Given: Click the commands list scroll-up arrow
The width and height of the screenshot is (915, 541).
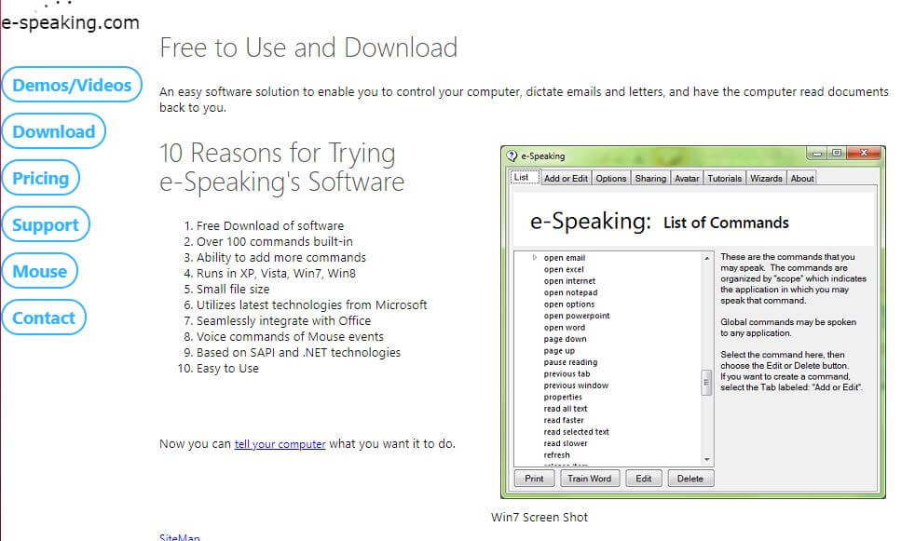Looking at the screenshot, I should 706,258.
